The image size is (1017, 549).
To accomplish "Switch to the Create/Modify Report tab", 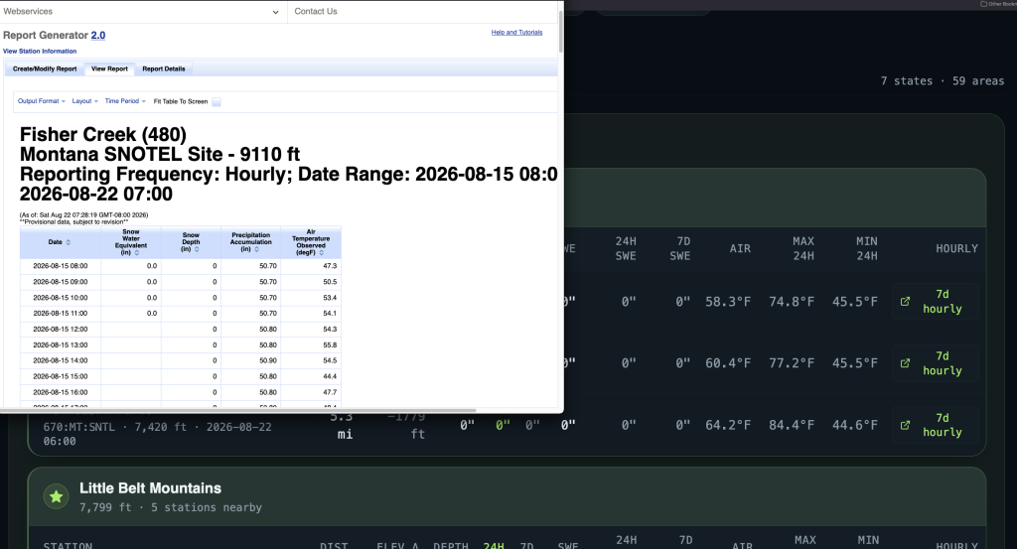I will click(x=45, y=69).
